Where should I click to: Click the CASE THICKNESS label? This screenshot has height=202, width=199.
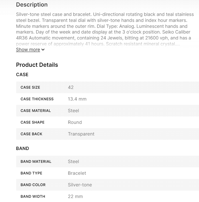(37, 99)
